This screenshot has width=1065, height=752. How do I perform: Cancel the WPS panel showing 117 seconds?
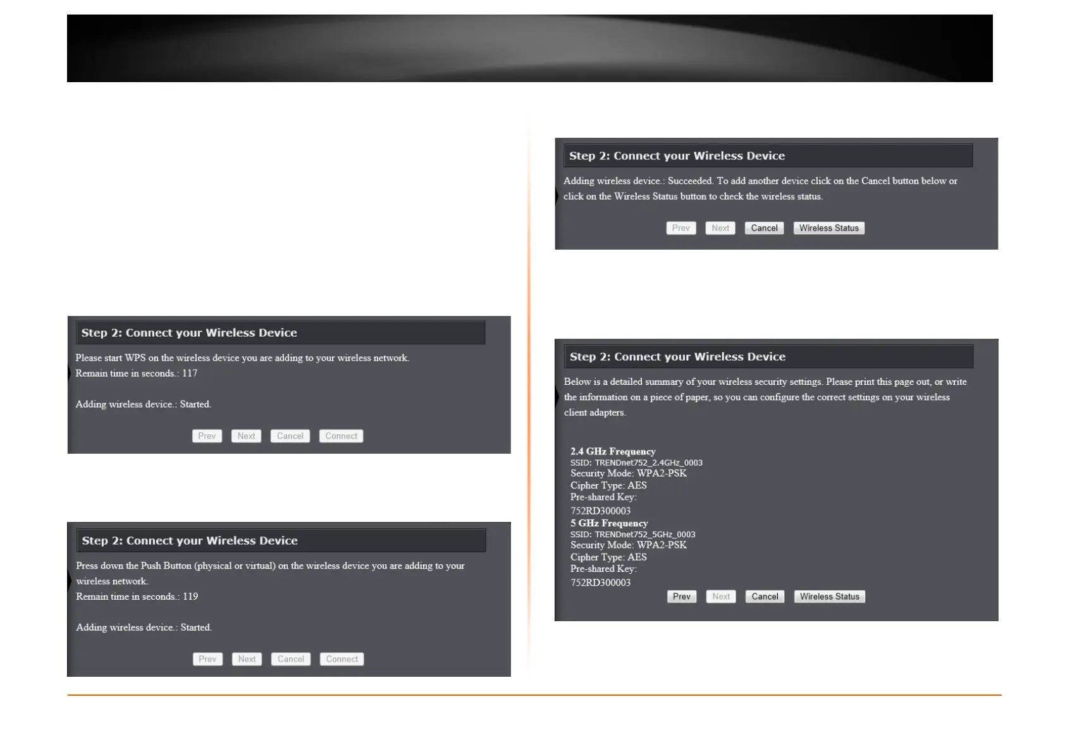[x=290, y=436]
